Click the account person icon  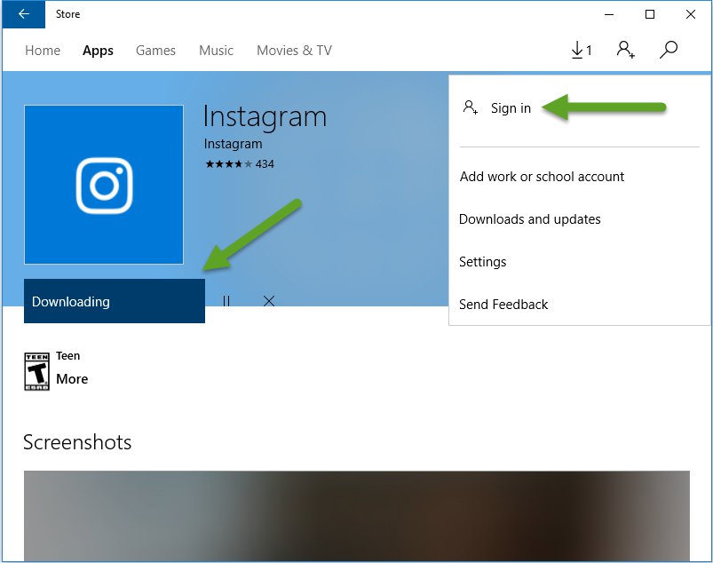tap(626, 50)
